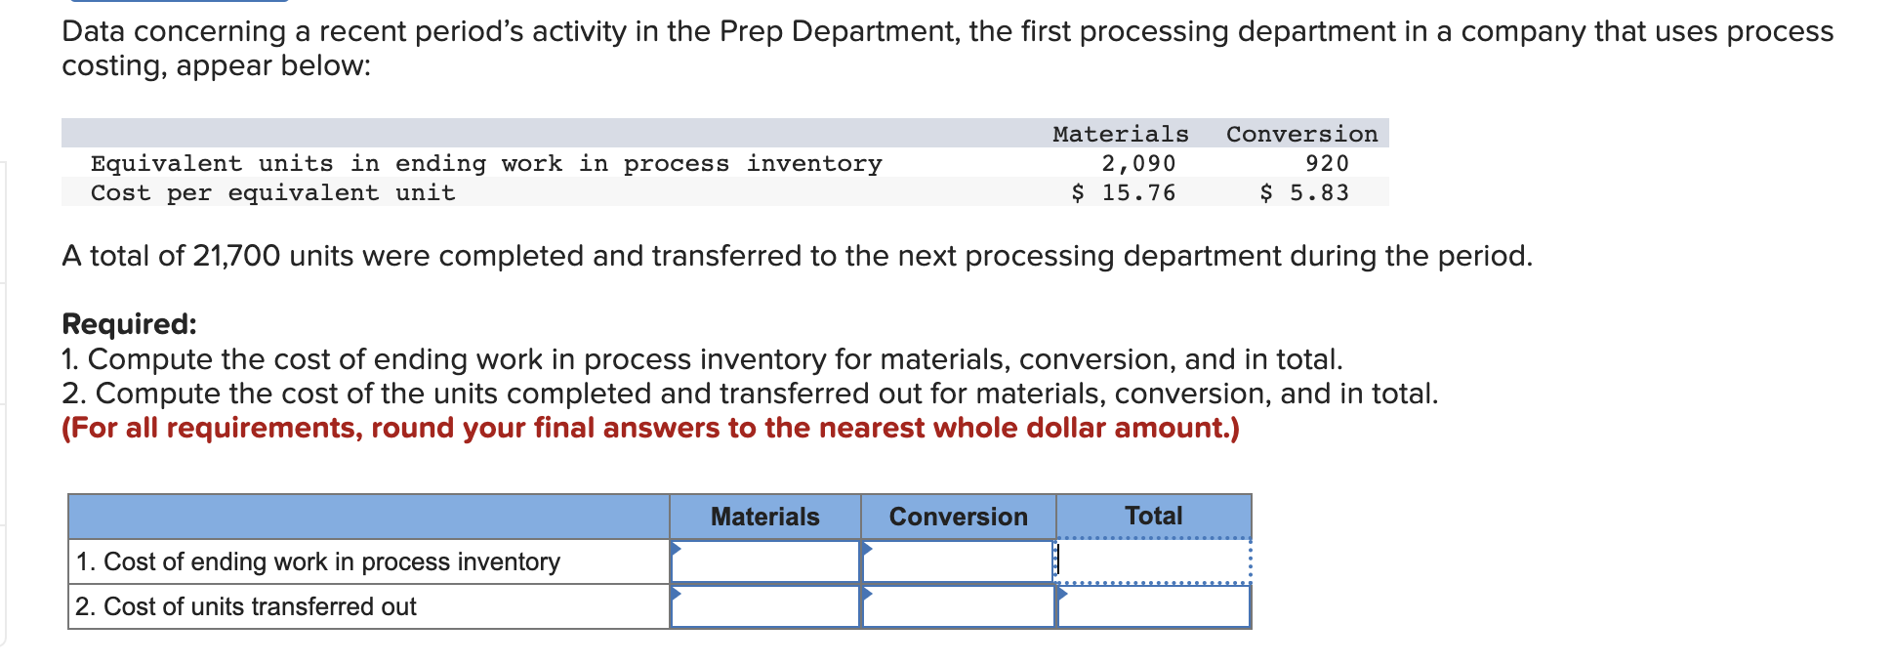Click the red rounding instruction text
Screen dimensions: 1894x664
click(x=650, y=428)
